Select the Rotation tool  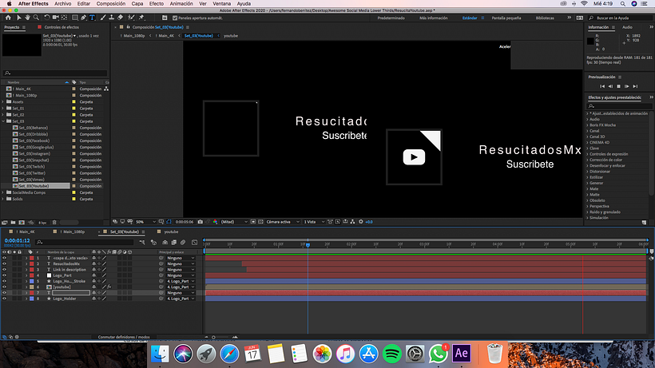click(x=47, y=18)
